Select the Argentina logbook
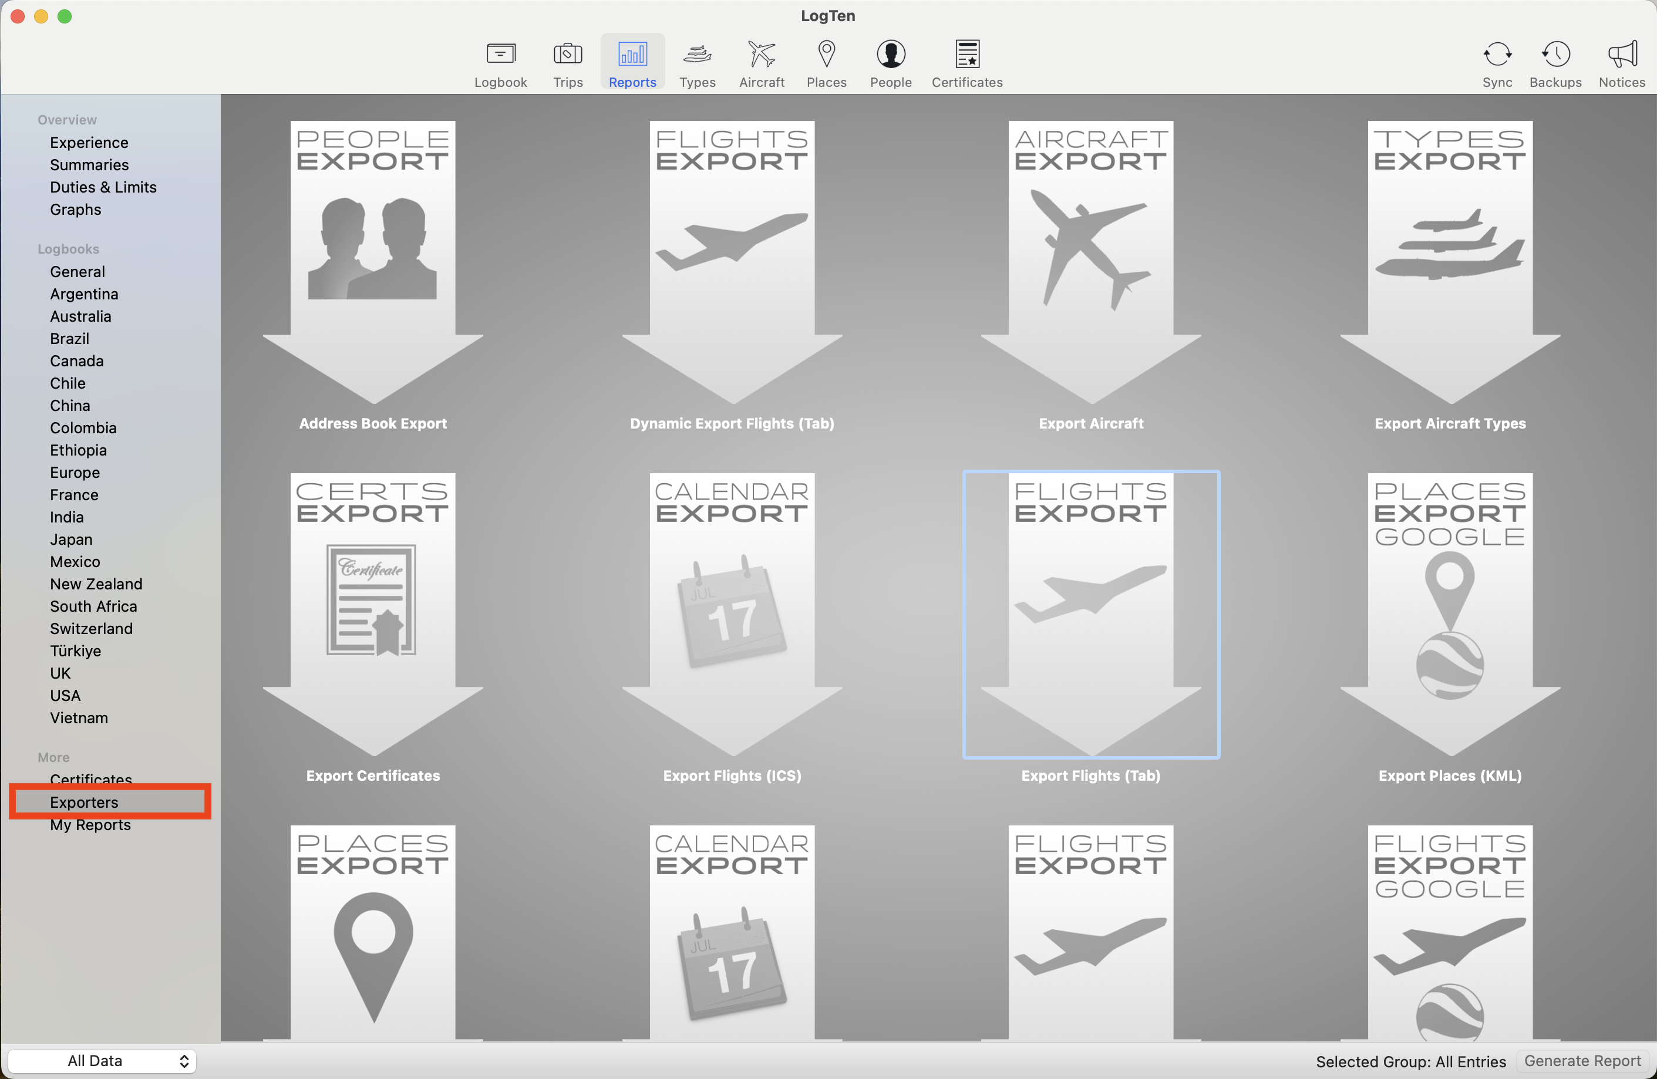Image resolution: width=1657 pixels, height=1079 pixels. (x=84, y=294)
